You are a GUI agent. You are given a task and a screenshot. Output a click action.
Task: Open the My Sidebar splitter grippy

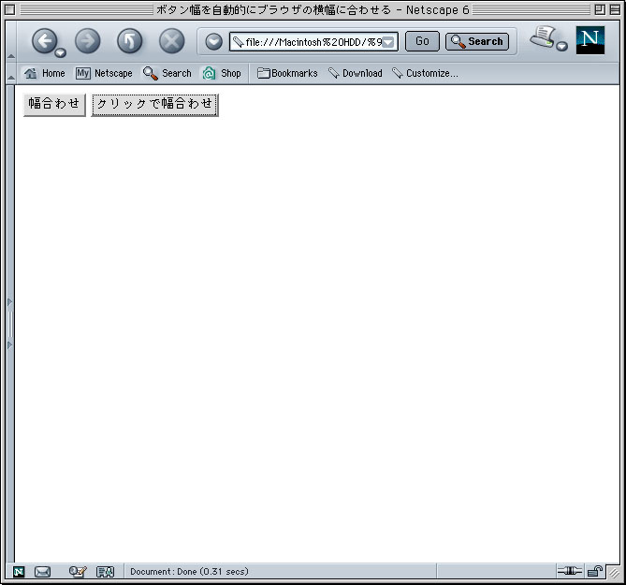[10, 324]
